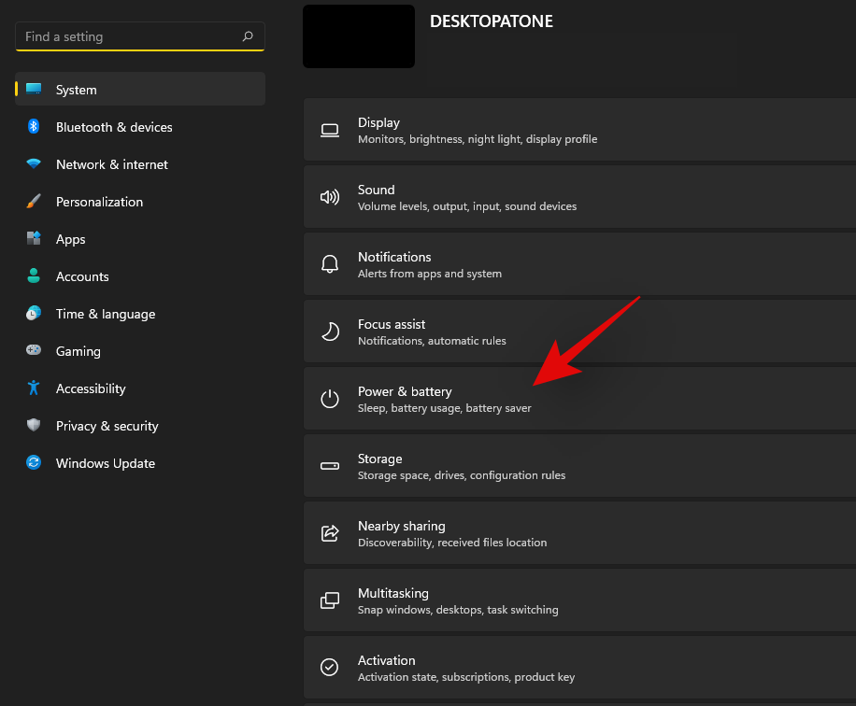Open the Activation settings card
Image resolution: width=856 pixels, height=706 pixels.
(x=579, y=668)
